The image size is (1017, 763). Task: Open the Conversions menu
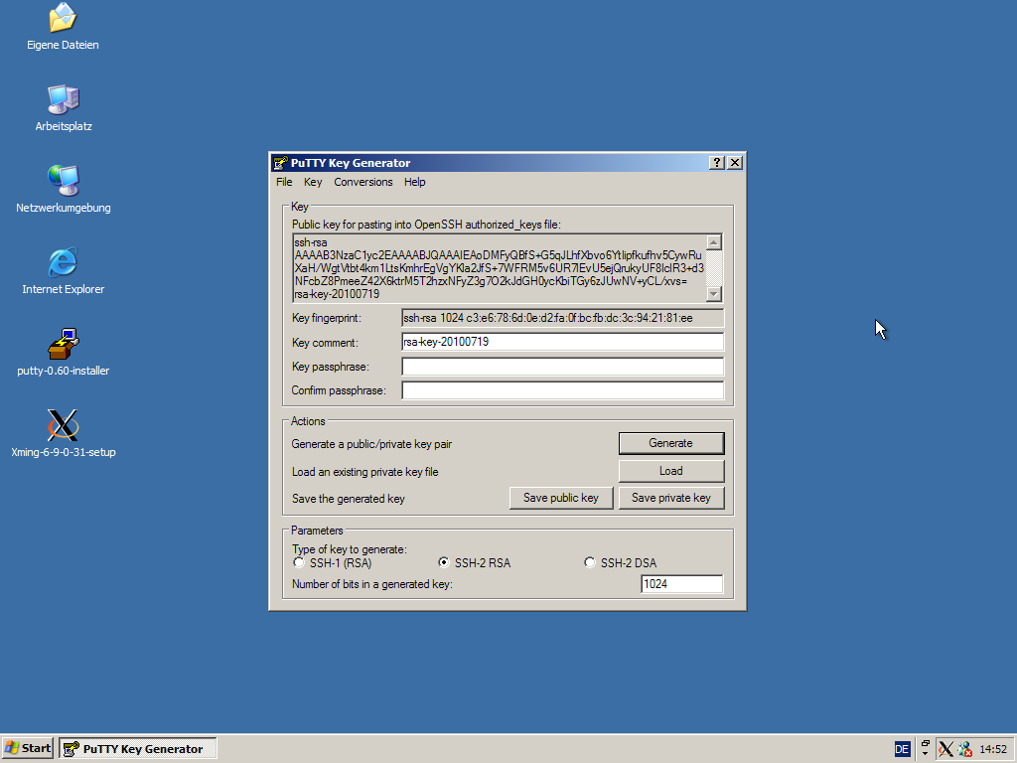pos(363,182)
